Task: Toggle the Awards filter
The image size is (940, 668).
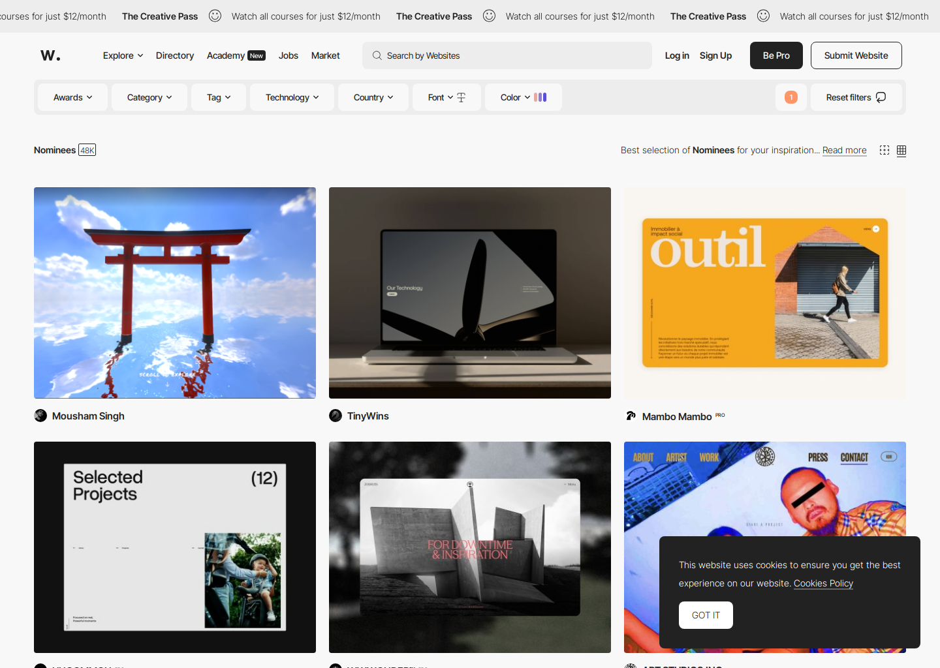Action: tap(72, 97)
